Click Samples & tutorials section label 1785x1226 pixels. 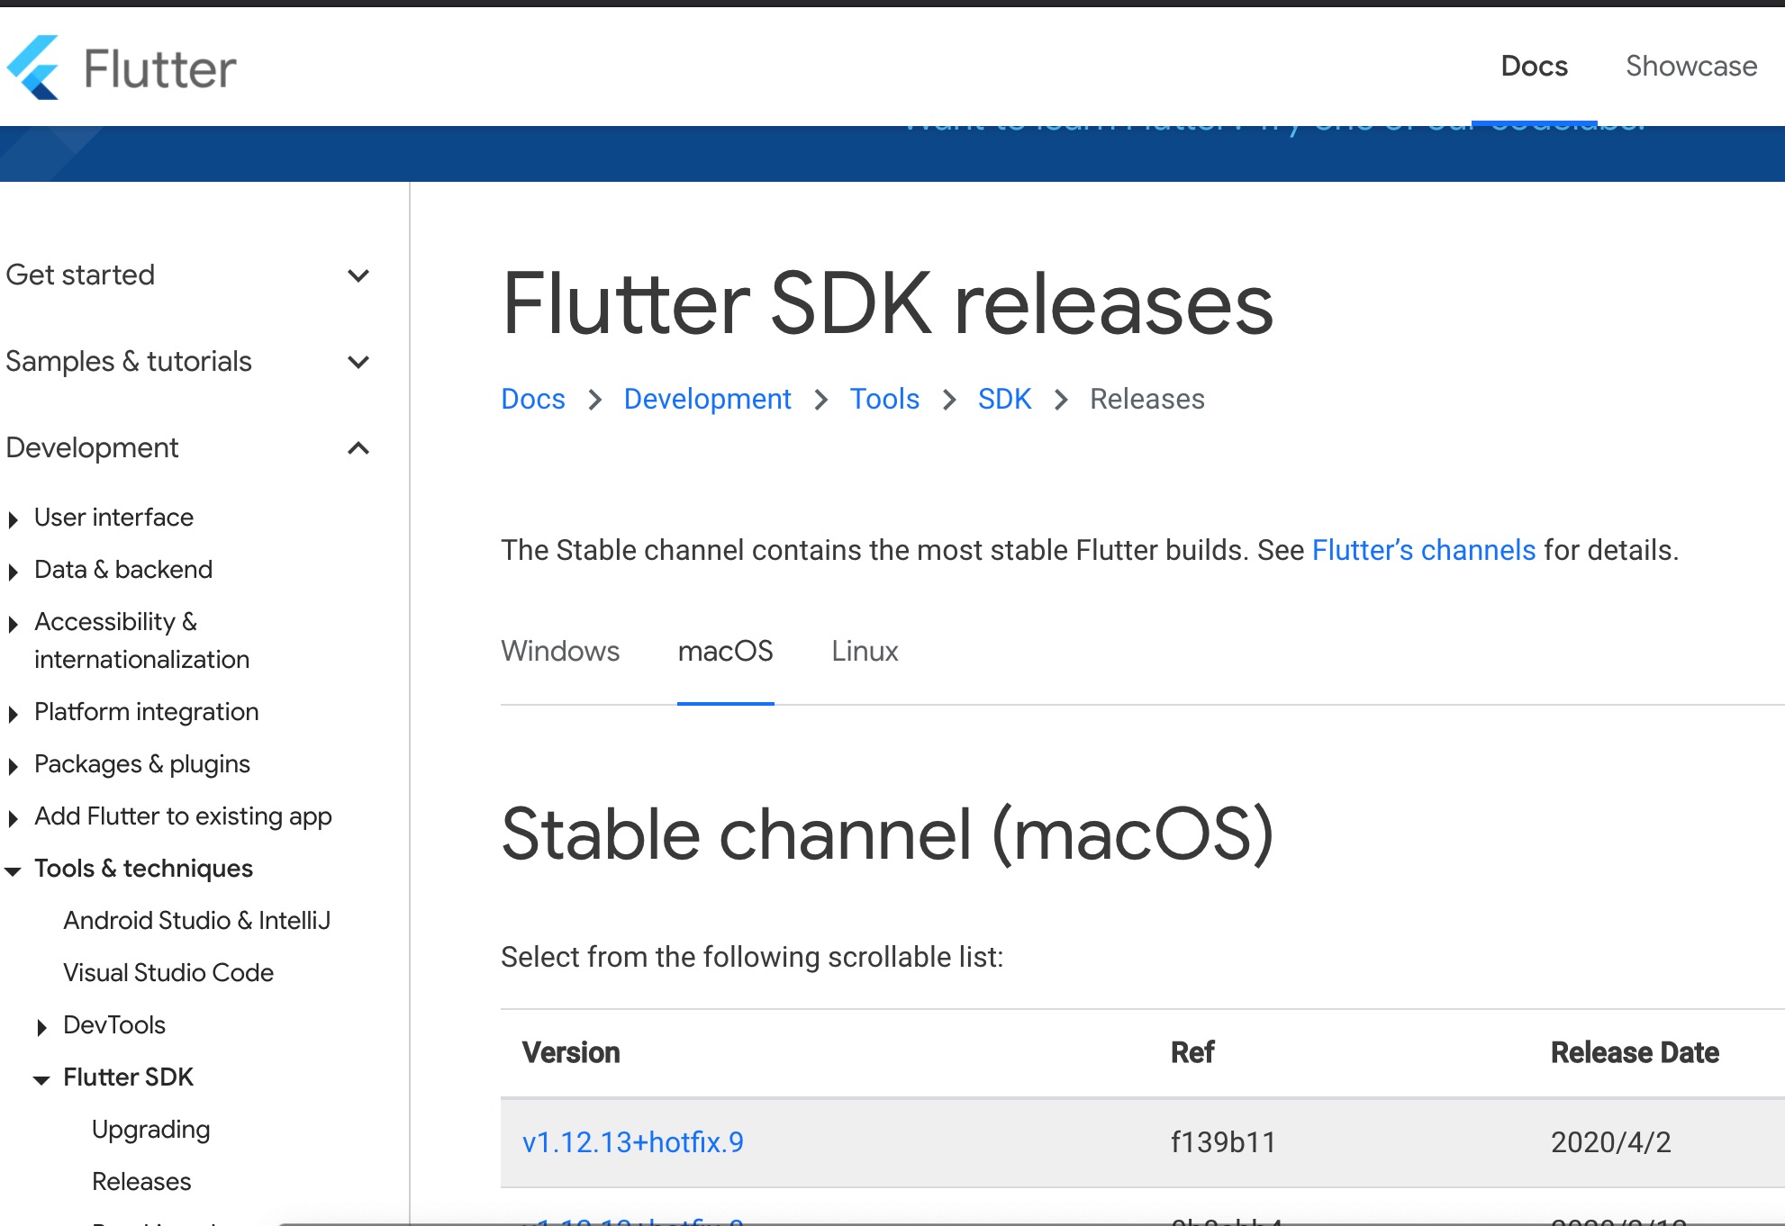click(x=129, y=361)
